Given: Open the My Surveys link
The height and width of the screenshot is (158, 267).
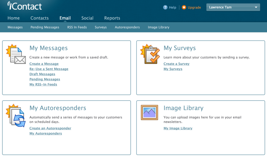Looking at the screenshot, I should click(173, 69).
